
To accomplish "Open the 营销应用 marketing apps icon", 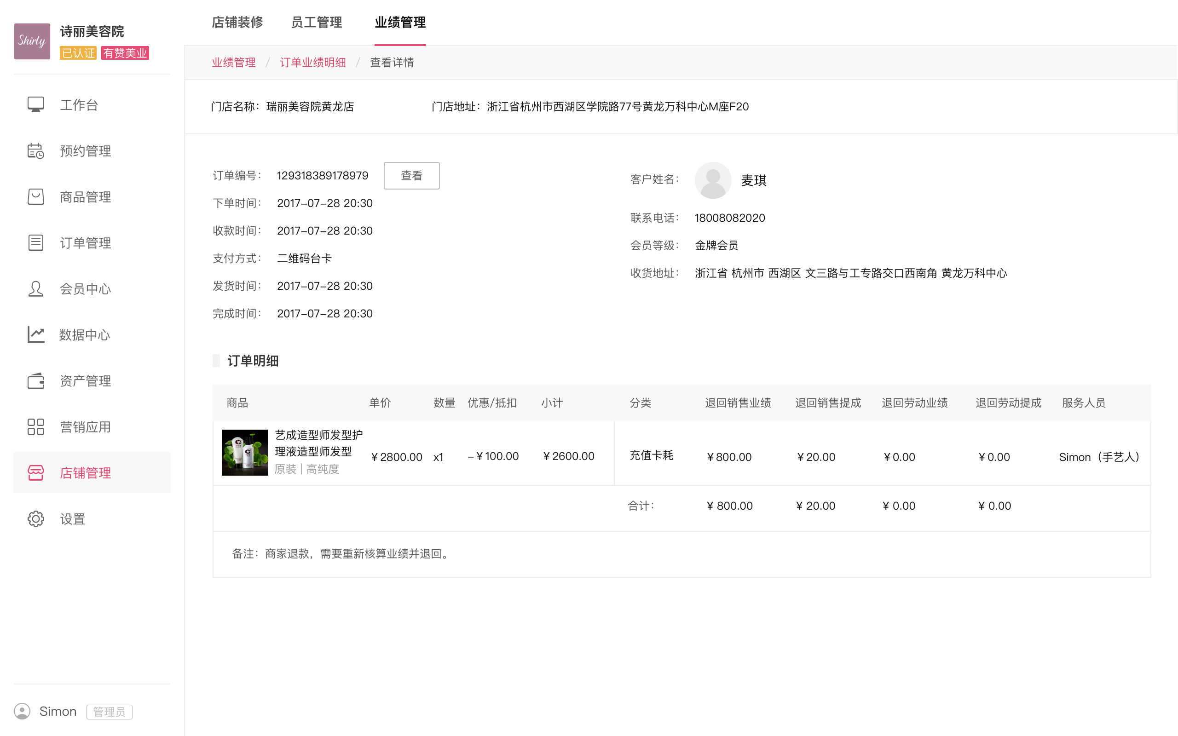I will click(35, 426).
